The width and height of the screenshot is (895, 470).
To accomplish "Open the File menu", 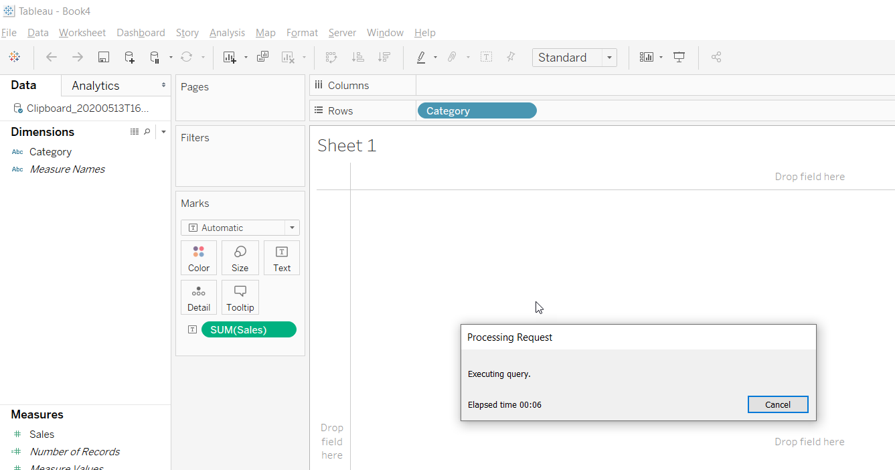I will click(9, 33).
